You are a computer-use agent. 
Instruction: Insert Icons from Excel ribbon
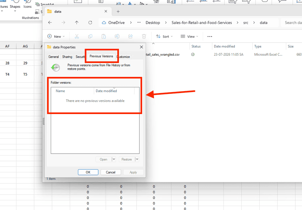(27, 5)
